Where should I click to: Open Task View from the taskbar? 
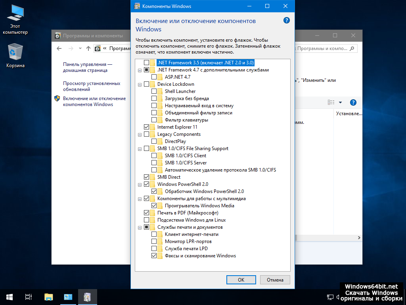coord(28,297)
